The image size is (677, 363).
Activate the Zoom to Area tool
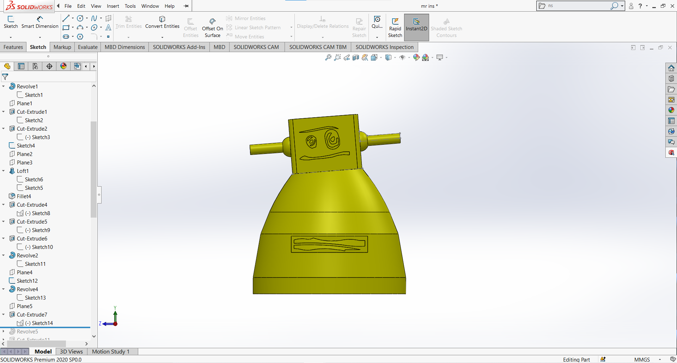click(x=337, y=57)
